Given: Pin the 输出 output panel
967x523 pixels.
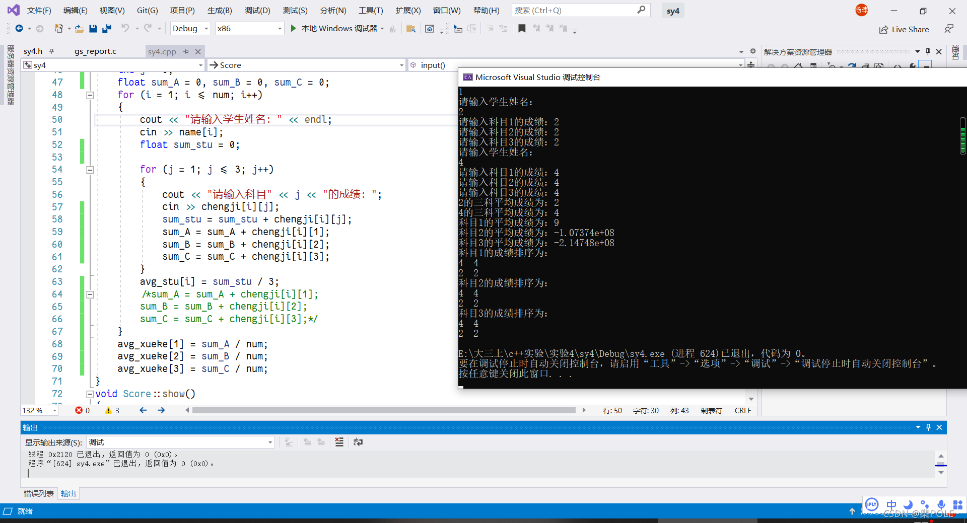Looking at the screenshot, I should point(928,427).
